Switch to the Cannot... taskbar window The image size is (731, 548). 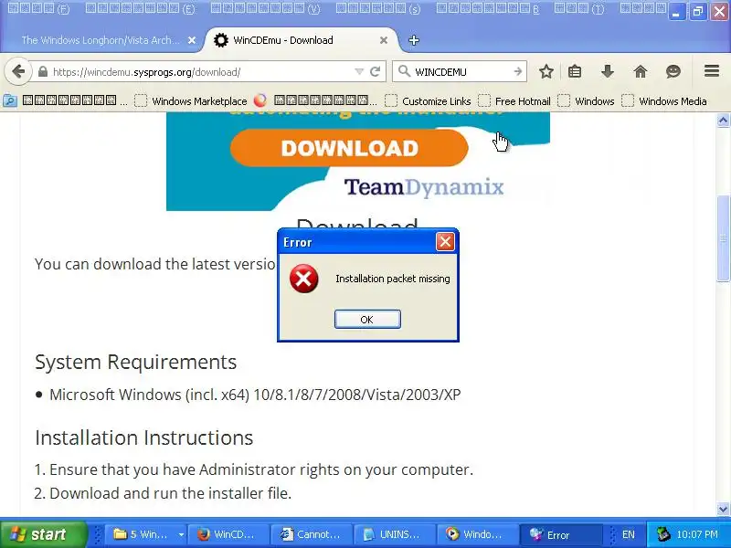(311, 534)
